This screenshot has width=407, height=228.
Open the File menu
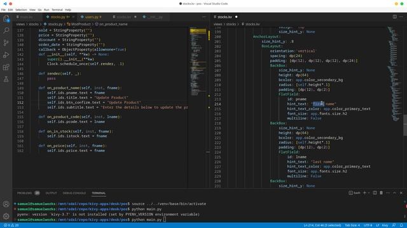pos(3,10)
